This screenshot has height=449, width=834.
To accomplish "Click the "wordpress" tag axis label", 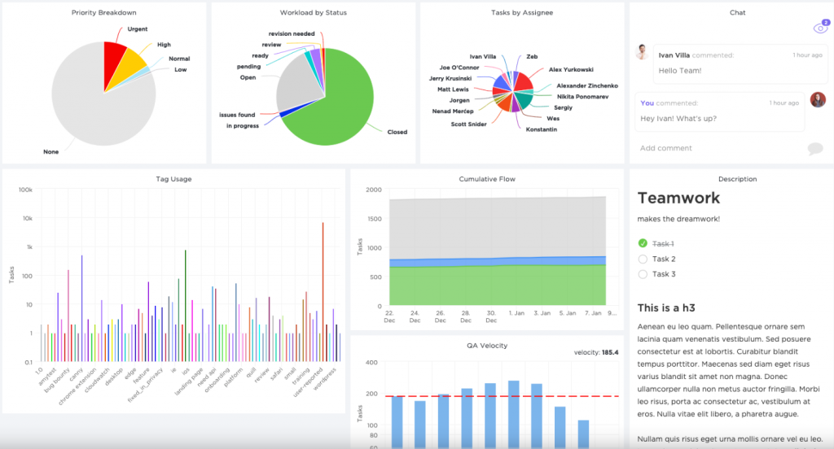I will click(x=325, y=379).
